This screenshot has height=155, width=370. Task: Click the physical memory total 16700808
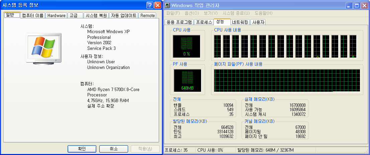(297, 105)
